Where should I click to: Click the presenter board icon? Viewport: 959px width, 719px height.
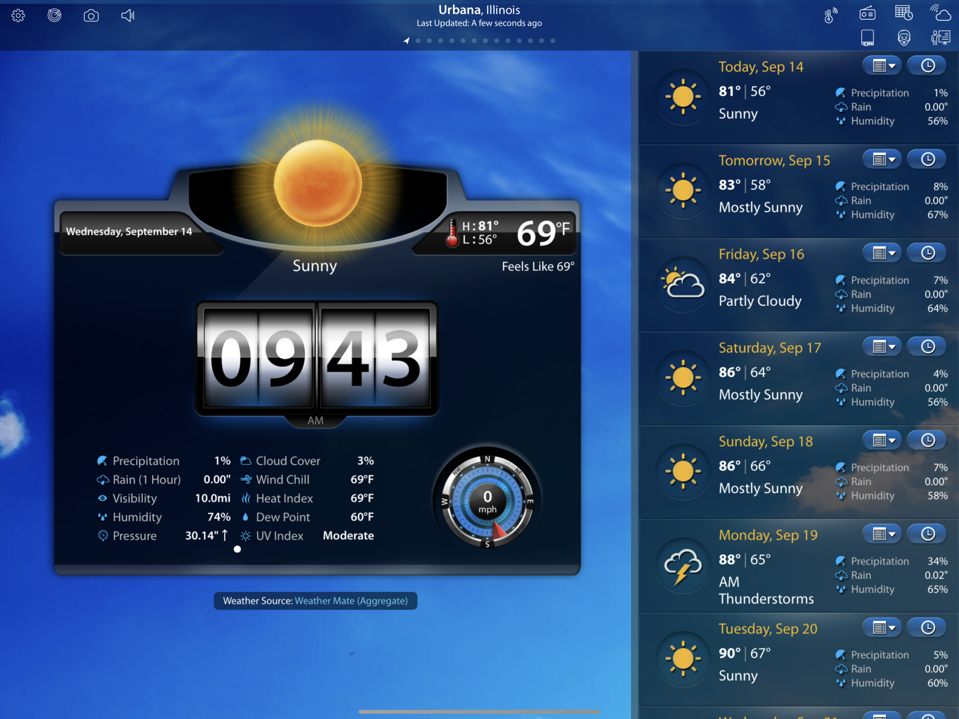pyautogui.click(x=940, y=38)
